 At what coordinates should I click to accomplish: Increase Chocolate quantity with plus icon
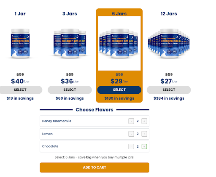(x=144, y=147)
